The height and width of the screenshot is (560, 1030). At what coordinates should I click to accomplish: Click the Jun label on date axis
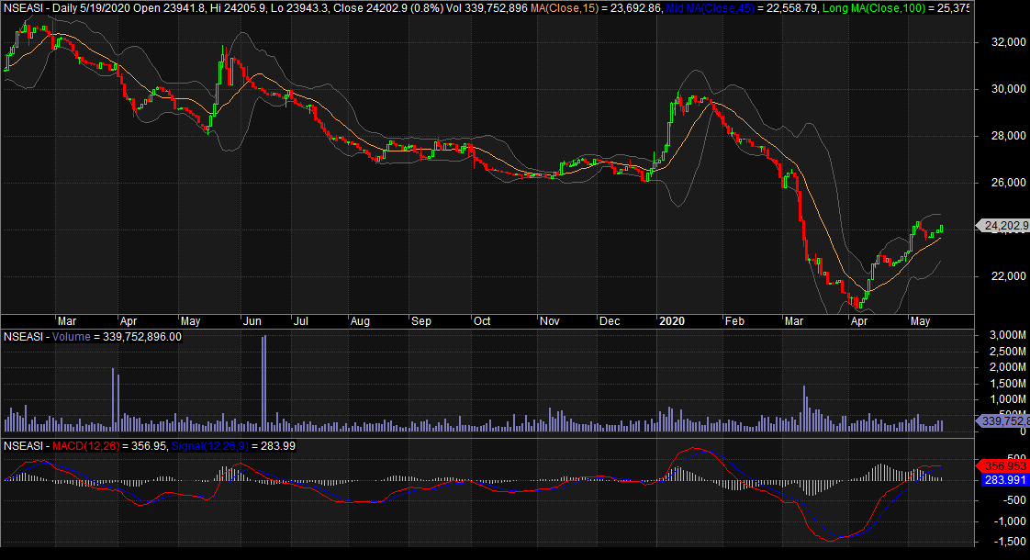click(252, 321)
